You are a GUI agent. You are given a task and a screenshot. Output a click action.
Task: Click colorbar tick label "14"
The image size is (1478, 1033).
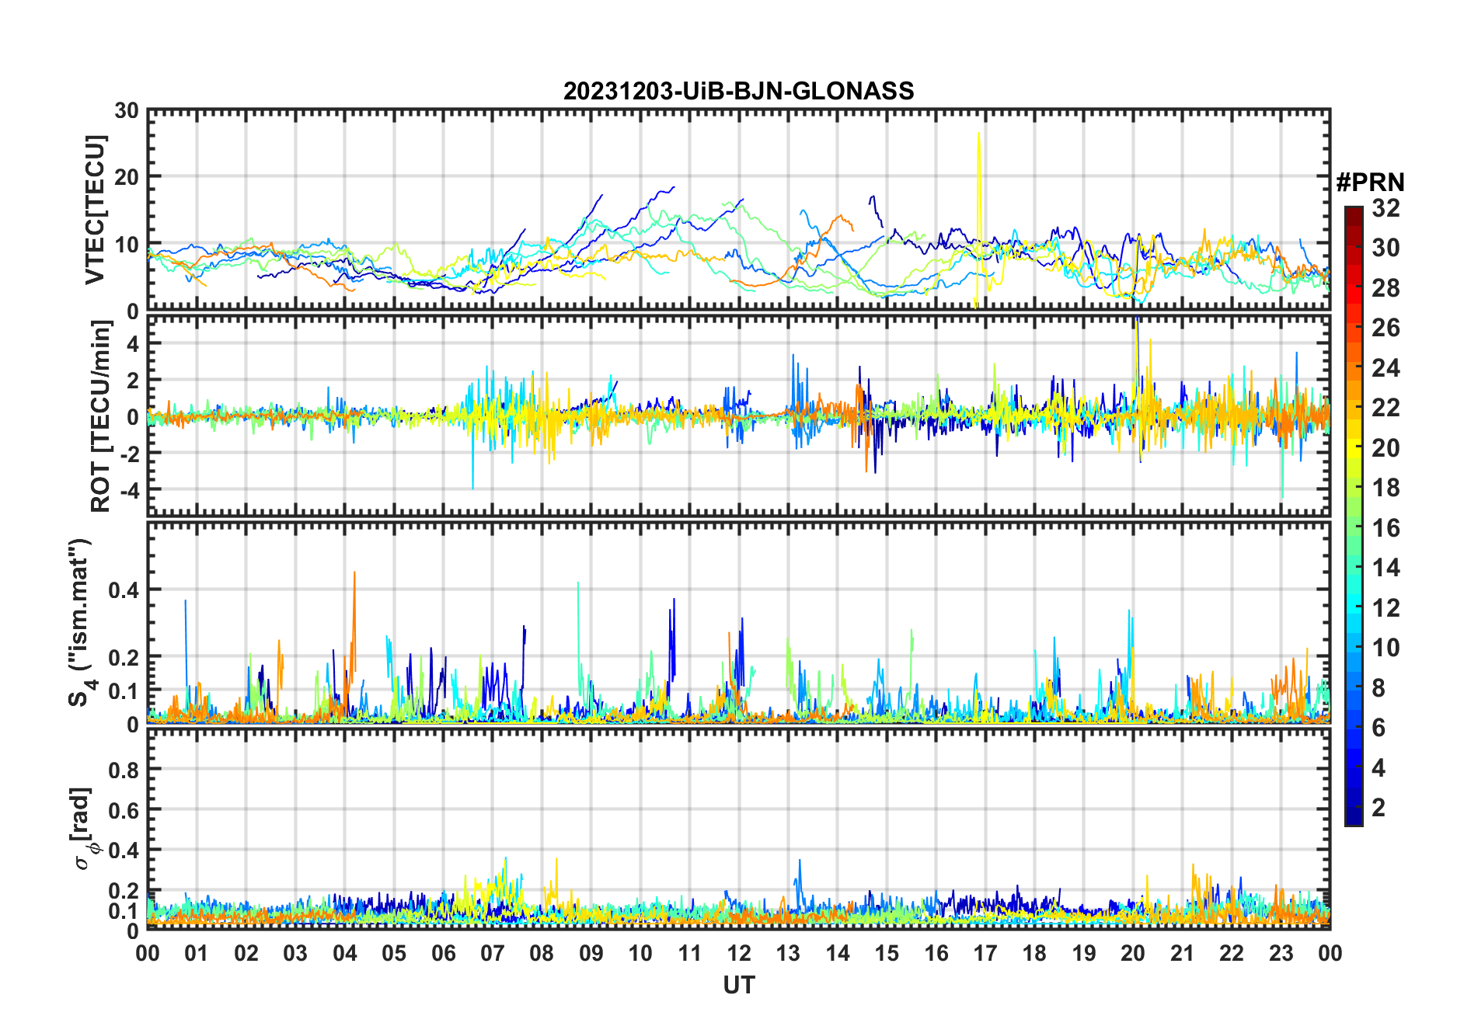pyautogui.click(x=1386, y=568)
